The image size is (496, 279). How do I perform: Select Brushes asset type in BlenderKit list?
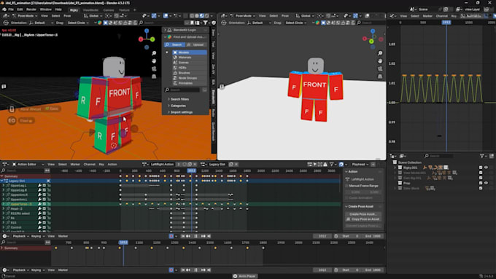pyautogui.click(x=190, y=73)
